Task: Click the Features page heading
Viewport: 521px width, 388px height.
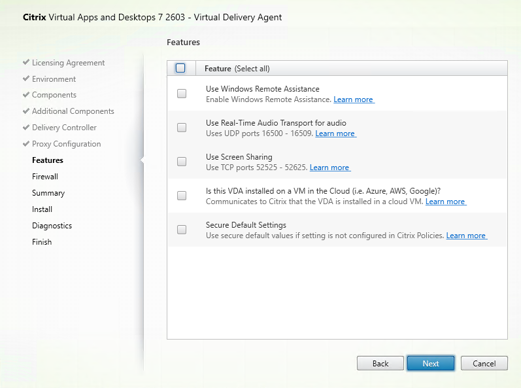Action: pyautogui.click(x=184, y=43)
